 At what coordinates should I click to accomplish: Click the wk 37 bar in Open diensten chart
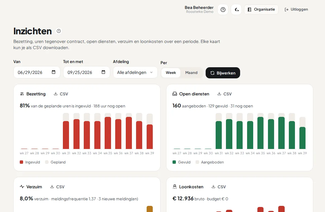(282, 133)
